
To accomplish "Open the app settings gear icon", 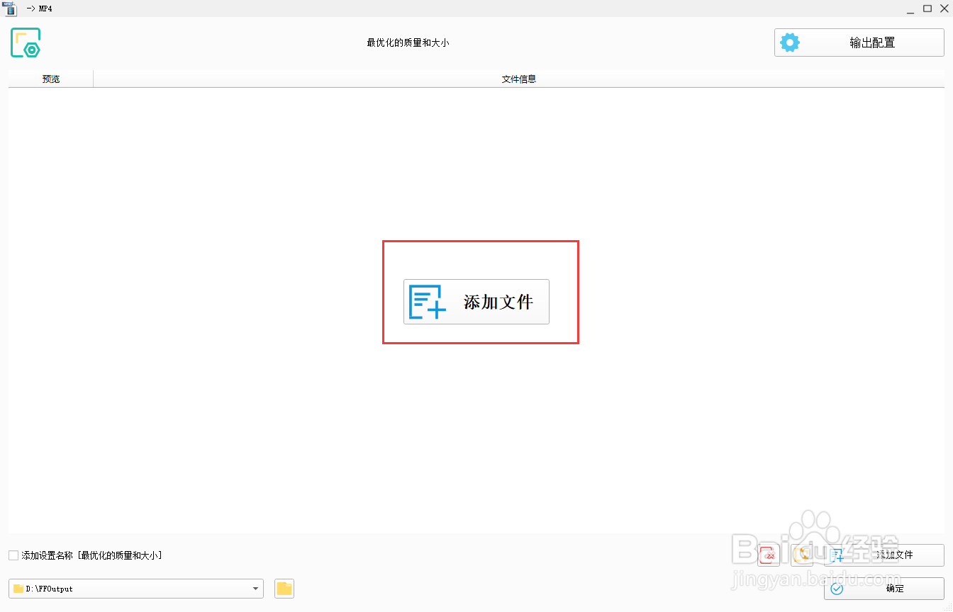I will pos(790,42).
